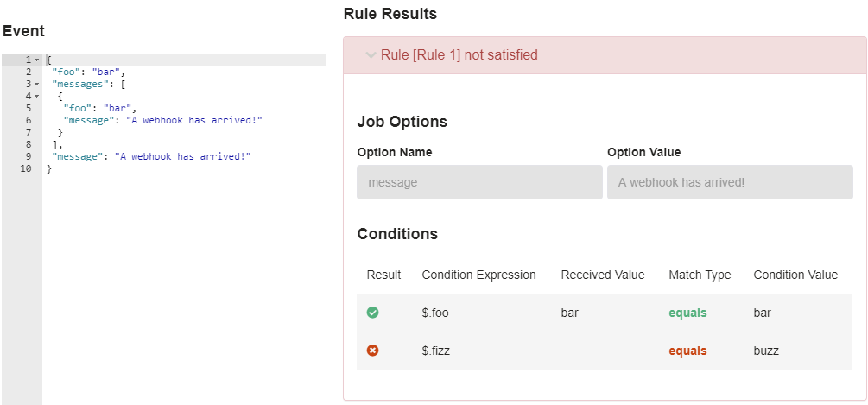Click line number 9 in editor gutter

click(x=29, y=156)
